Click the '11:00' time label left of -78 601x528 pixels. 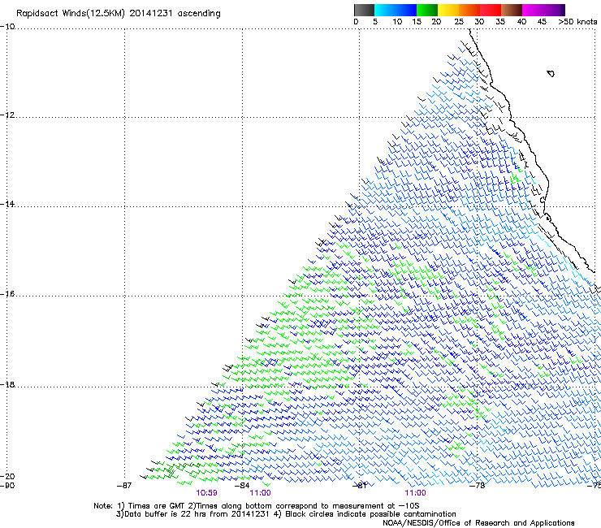coord(416,493)
